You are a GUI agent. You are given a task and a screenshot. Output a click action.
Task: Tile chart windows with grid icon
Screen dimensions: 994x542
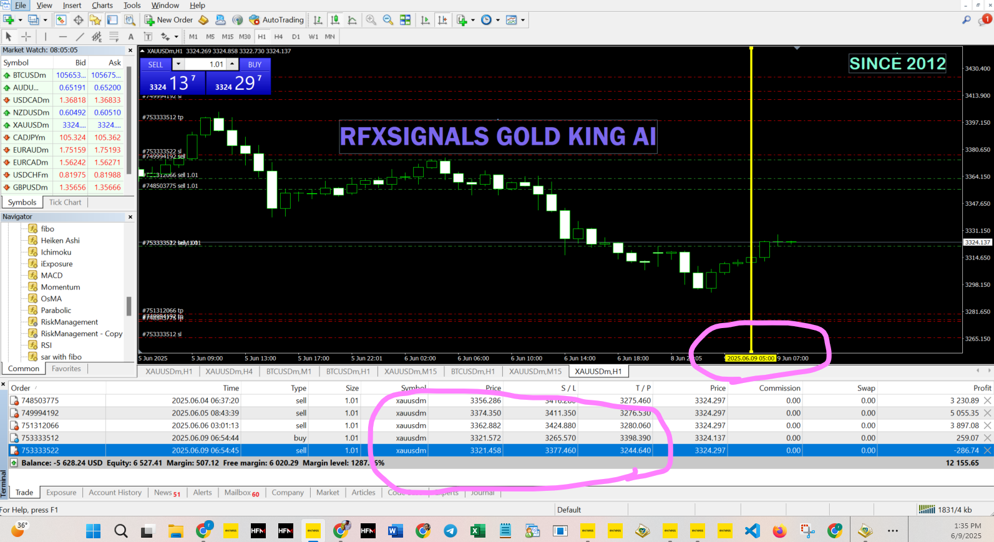click(x=405, y=20)
